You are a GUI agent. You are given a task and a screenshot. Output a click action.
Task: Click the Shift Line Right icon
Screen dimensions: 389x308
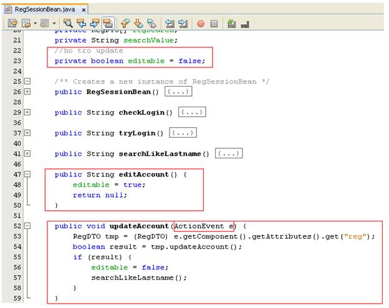coord(183,23)
